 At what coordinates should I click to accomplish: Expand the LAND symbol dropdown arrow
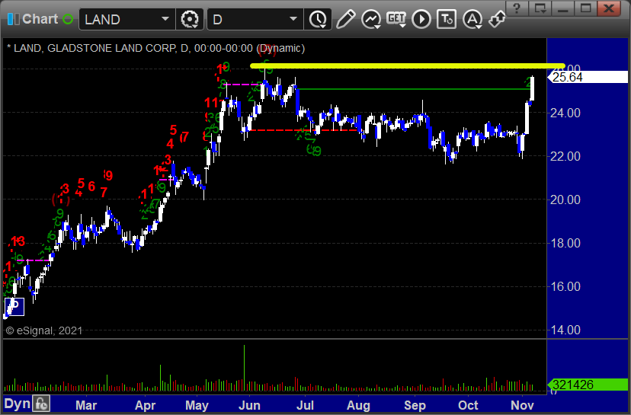[165, 19]
